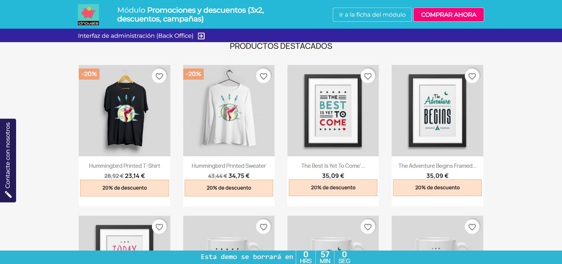
Task: Click heart on the 'Today' framed poster
Action: [159, 227]
